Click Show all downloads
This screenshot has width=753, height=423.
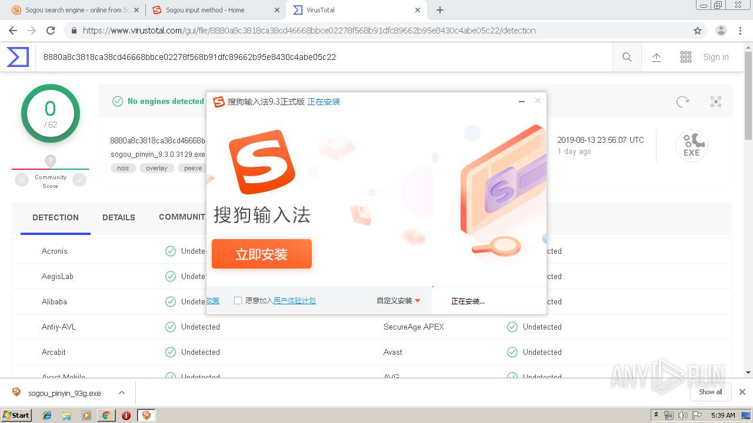pos(711,392)
